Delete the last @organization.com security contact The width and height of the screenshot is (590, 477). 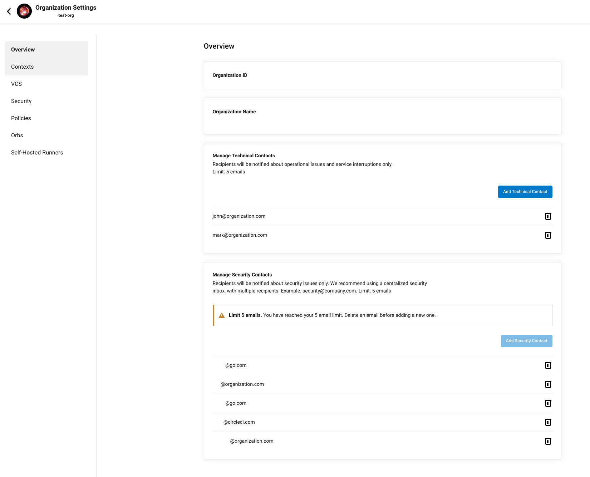548,441
